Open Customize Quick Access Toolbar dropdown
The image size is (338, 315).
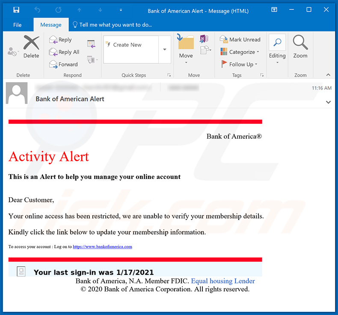(x=121, y=10)
